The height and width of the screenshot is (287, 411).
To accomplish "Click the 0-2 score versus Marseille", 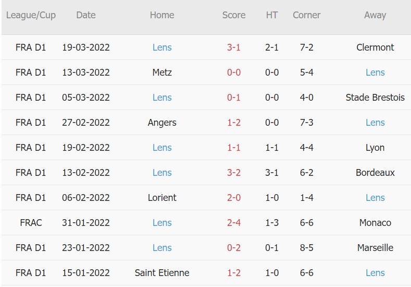I will click(x=233, y=248).
